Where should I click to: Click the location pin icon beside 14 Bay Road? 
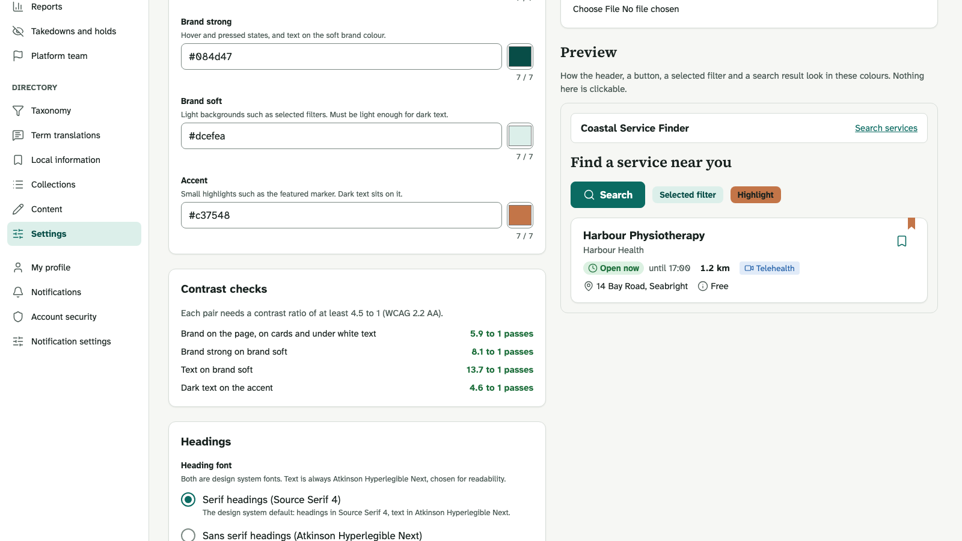tap(589, 286)
